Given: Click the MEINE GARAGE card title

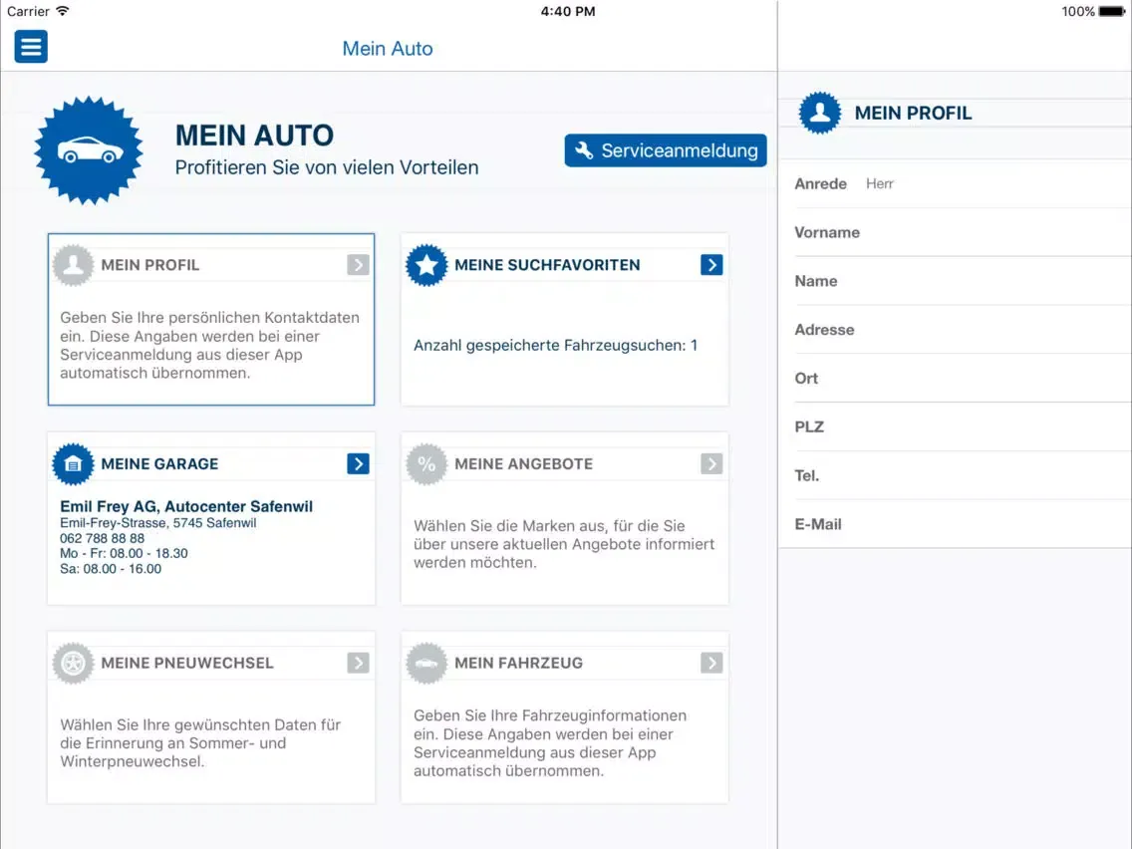Looking at the screenshot, I should tap(159, 464).
